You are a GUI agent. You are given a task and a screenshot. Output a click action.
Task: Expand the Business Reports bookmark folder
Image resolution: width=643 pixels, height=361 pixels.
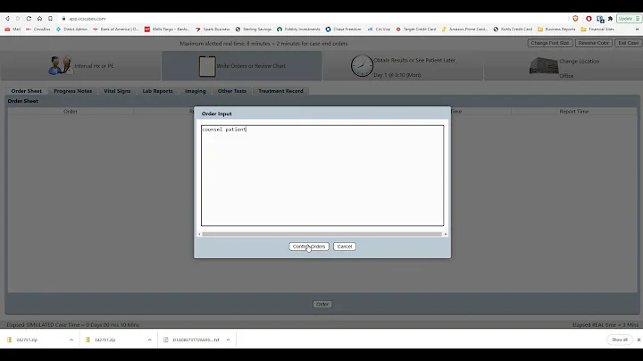click(x=556, y=29)
